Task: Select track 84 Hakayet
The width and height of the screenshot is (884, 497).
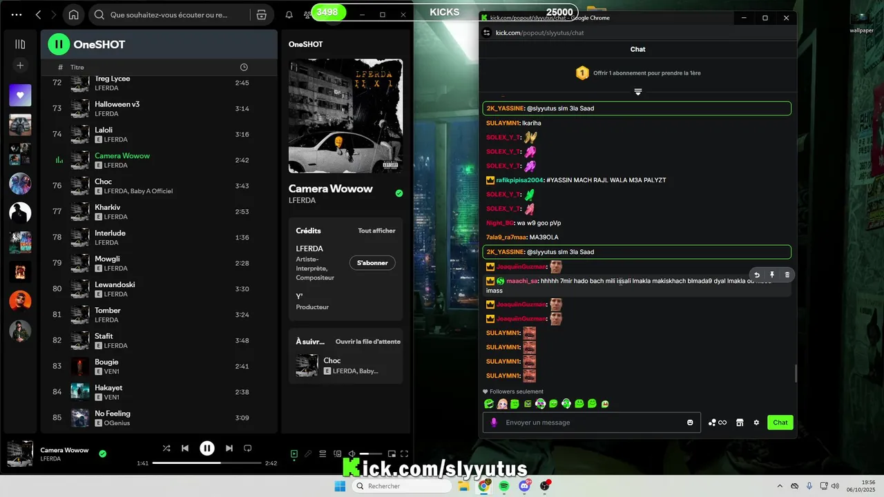Action: pyautogui.click(x=159, y=392)
